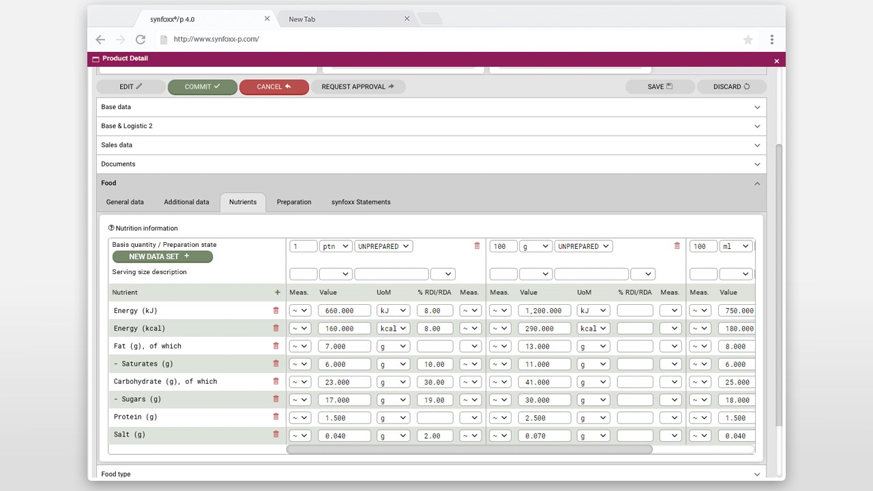Bookmark this page with the star
Image resolution: width=873 pixels, height=491 pixels.
click(x=748, y=40)
